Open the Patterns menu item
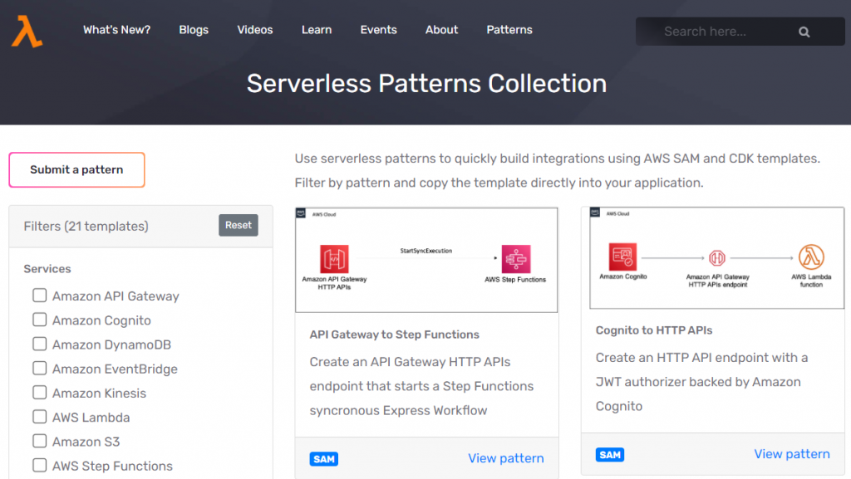 pyautogui.click(x=509, y=30)
